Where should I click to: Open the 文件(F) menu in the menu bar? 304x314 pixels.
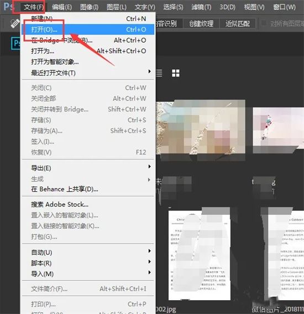point(33,7)
